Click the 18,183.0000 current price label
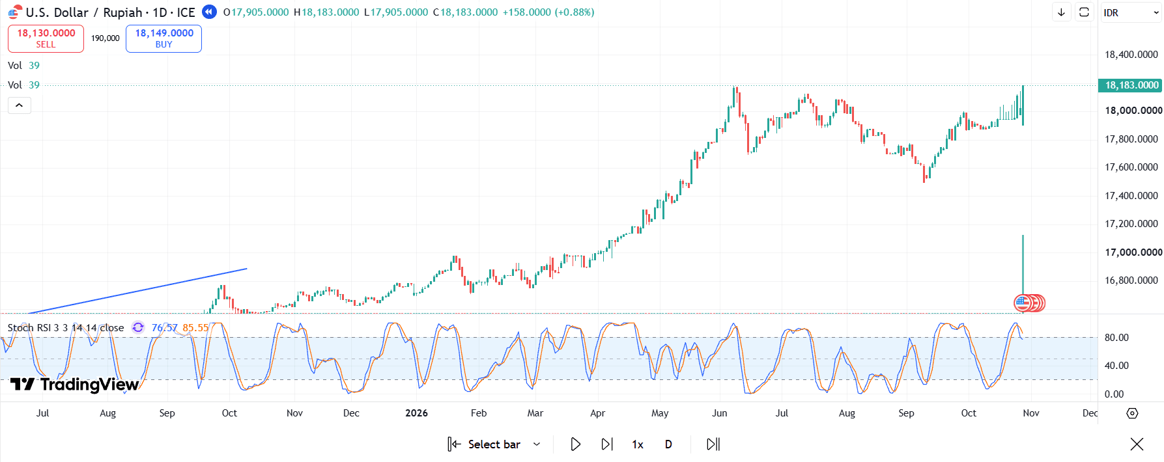 pyautogui.click(x=1131, y=85)
